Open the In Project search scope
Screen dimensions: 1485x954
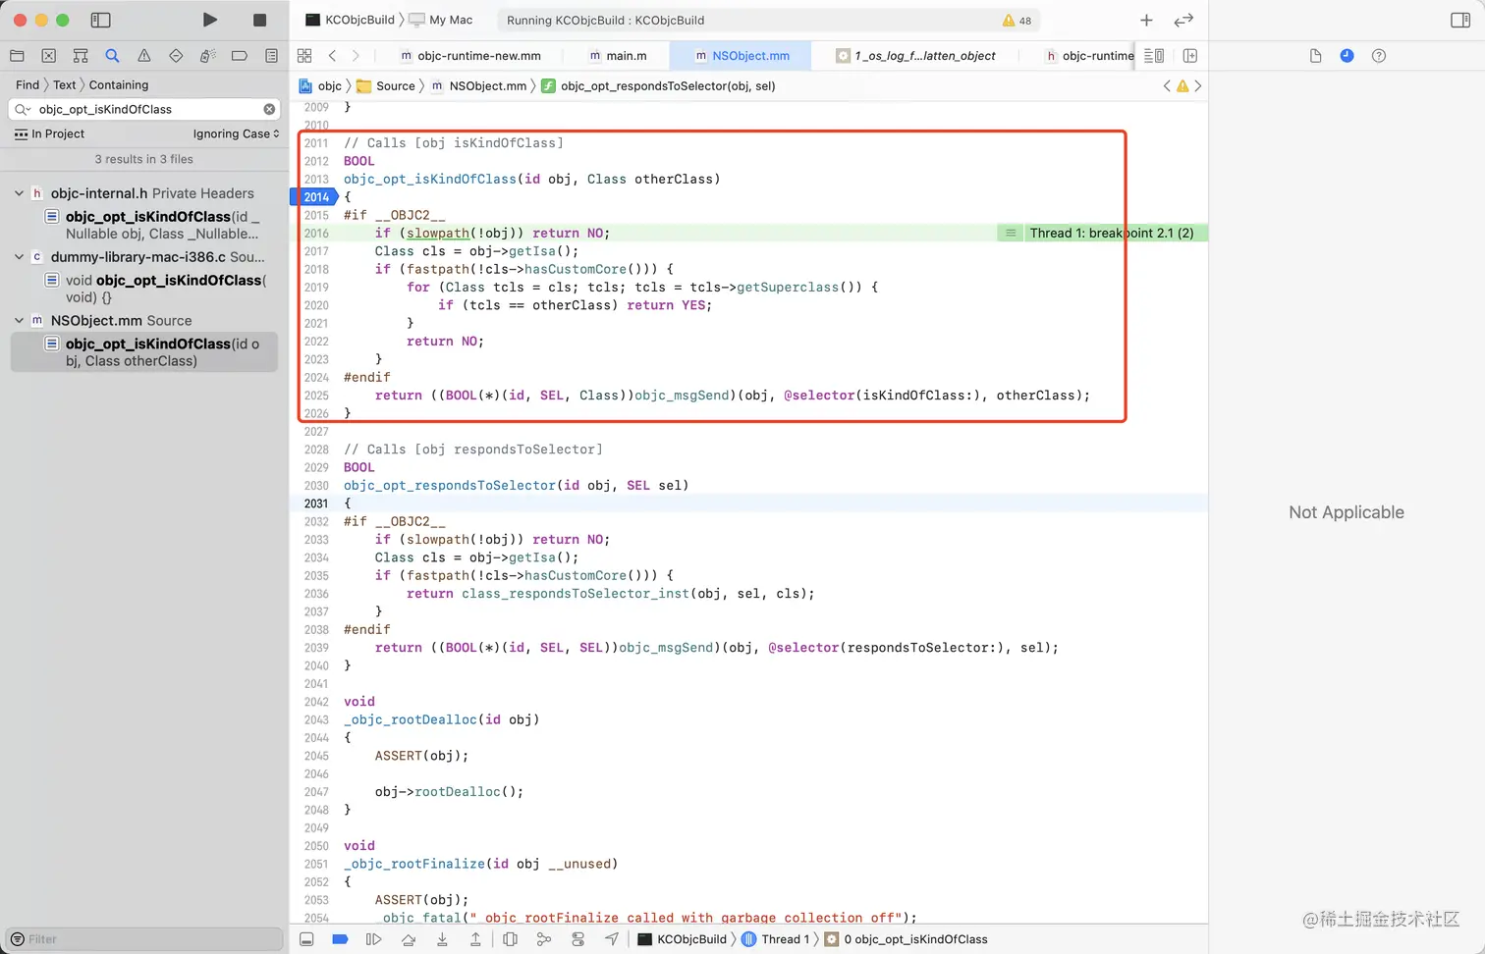[x=50, y=133]
